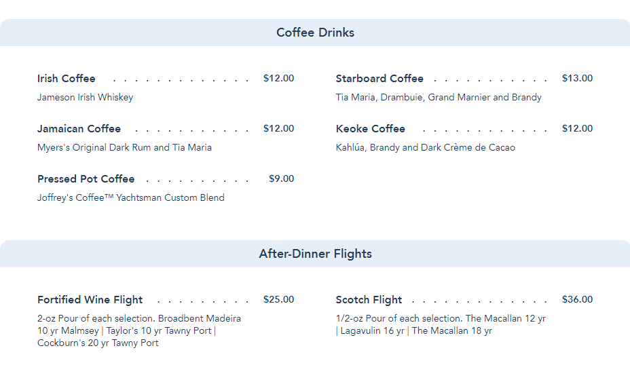Click the $13.00 price for Starboard Coffee
Viewport: 630px width, 382px height.
[577, 78]
